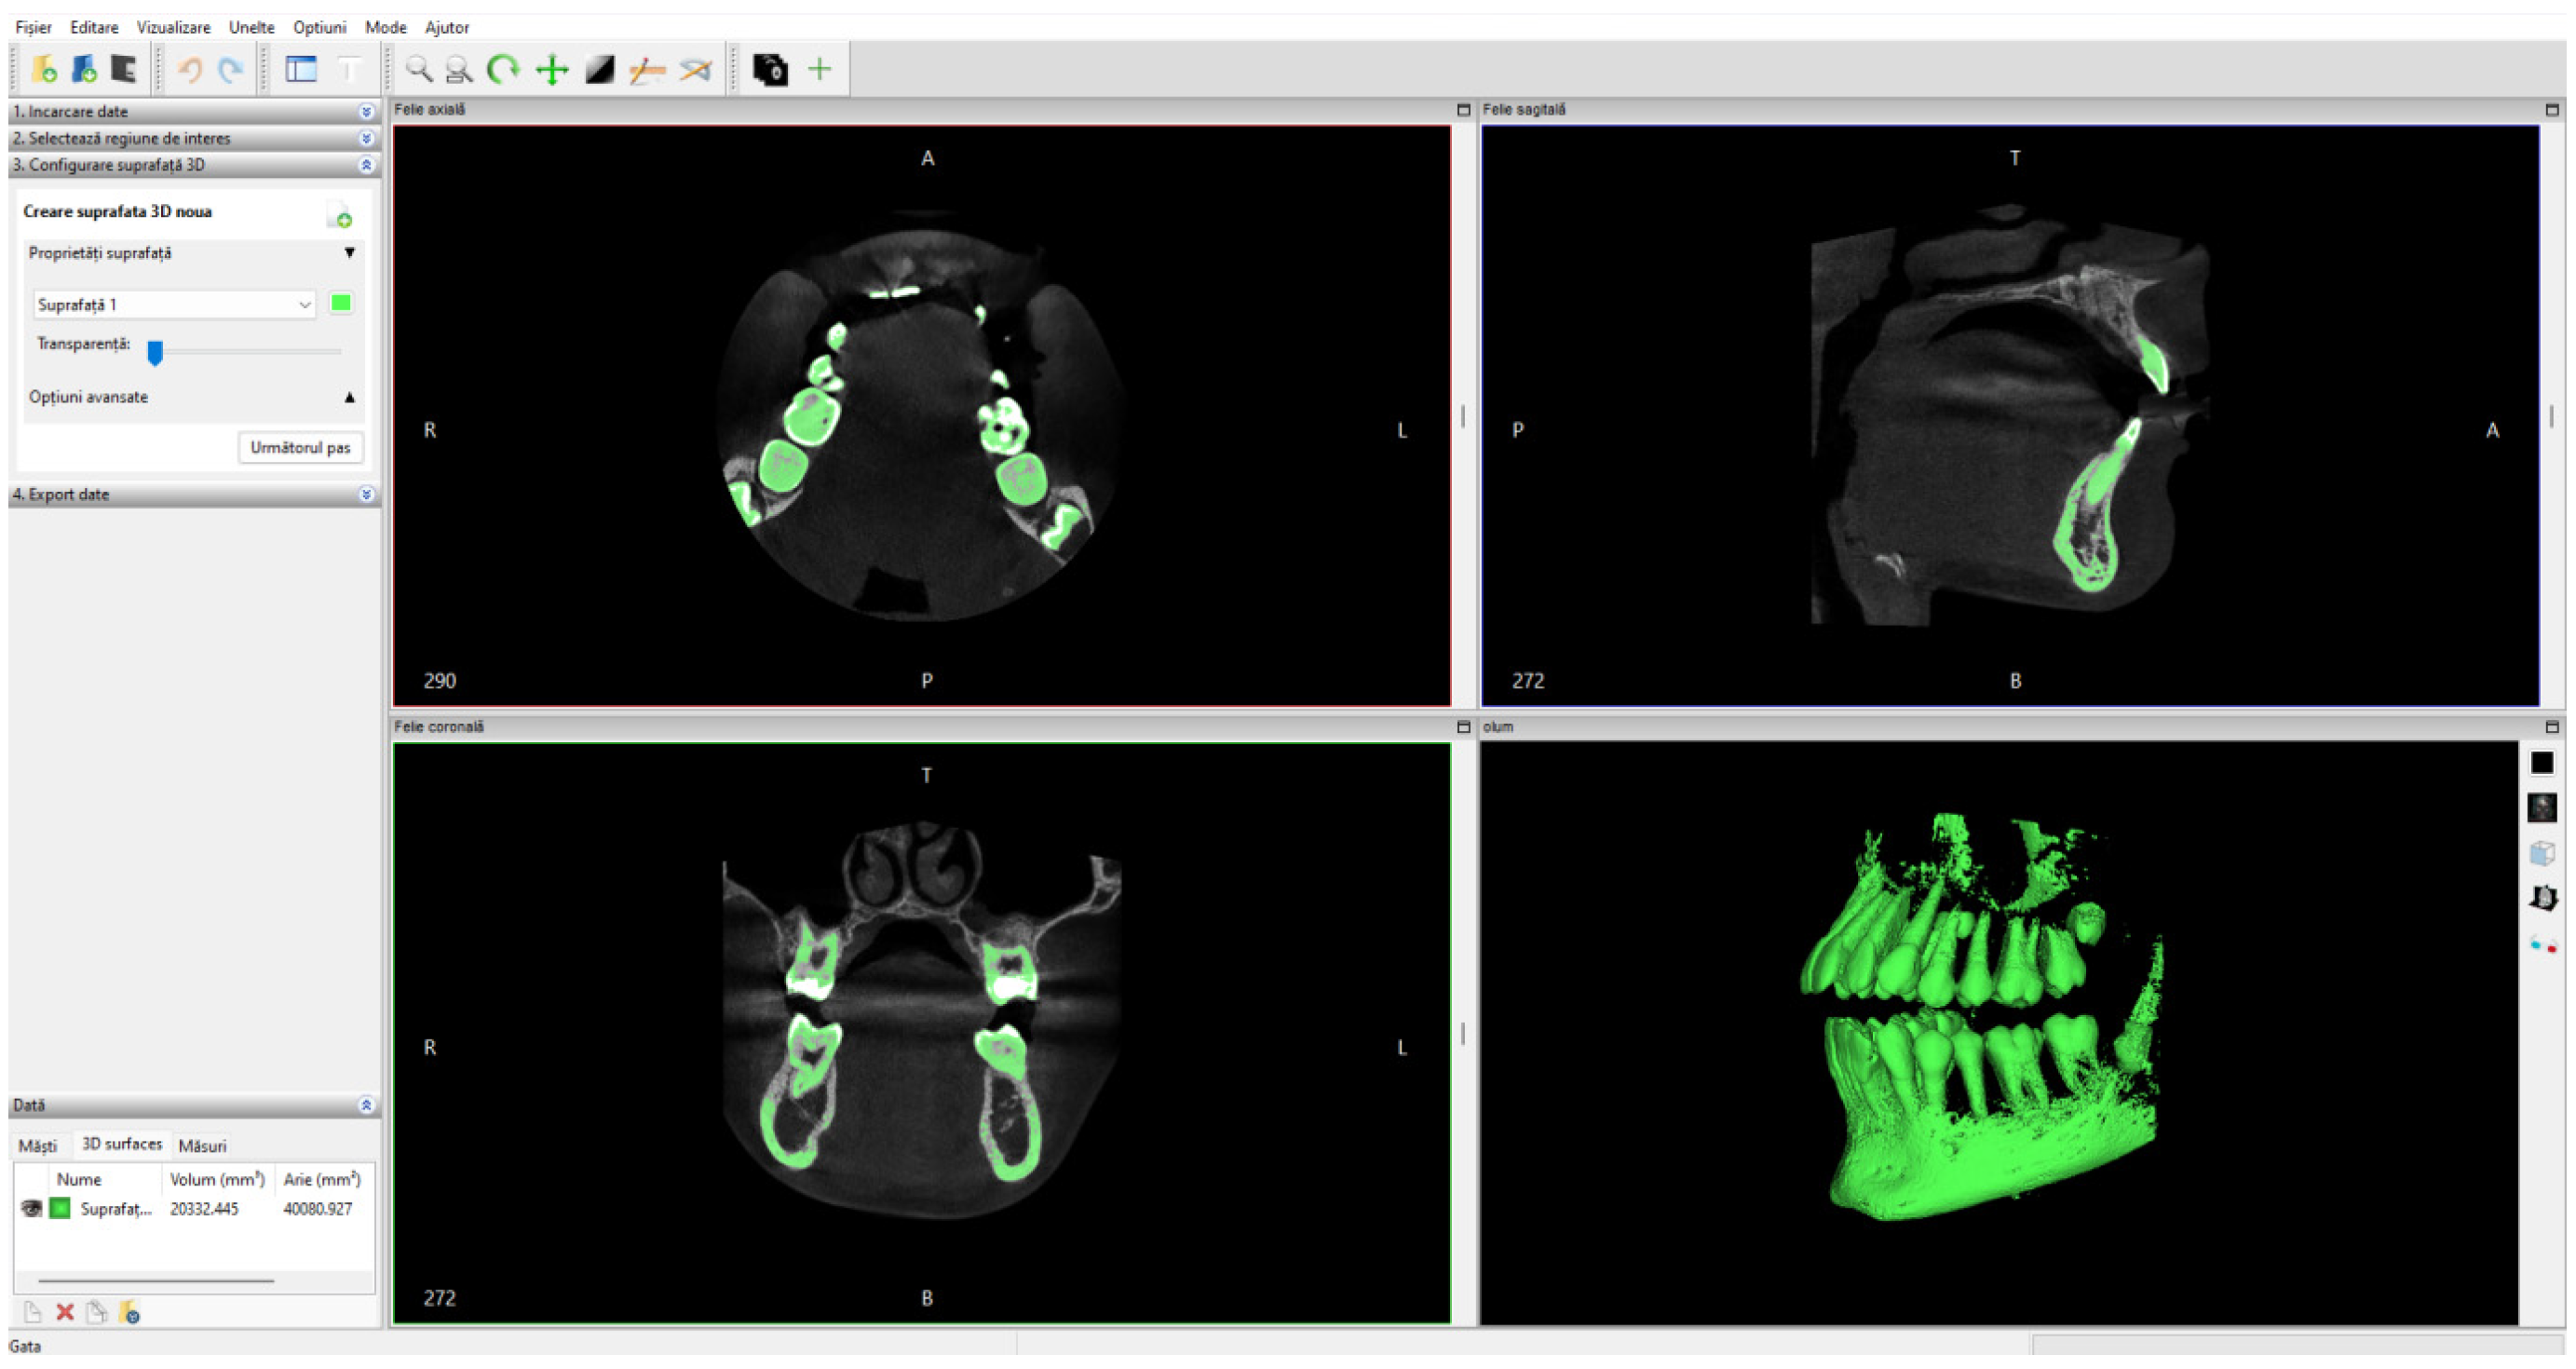The image size is (2576, 1369).
Task: Click the Nume column header
Action: point(78,1179)
